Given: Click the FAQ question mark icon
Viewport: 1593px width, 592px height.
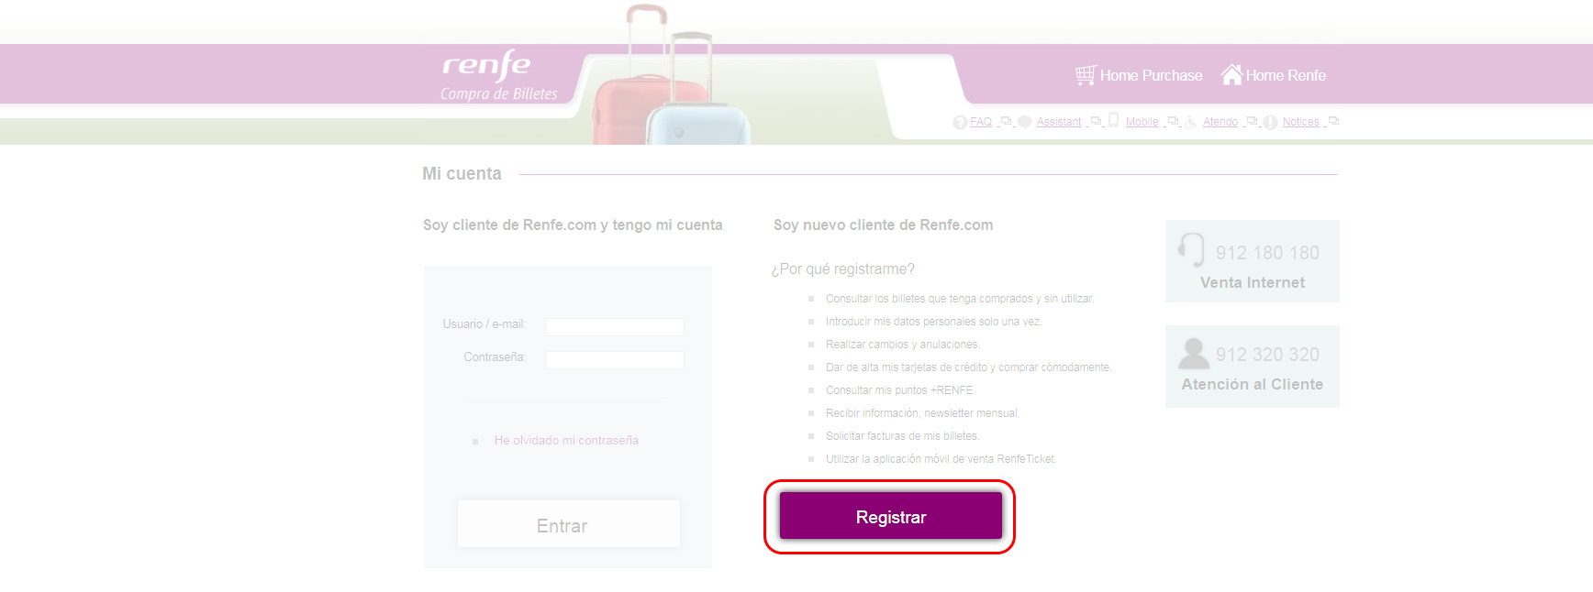Looking at the screenshot, I should [x=960, y=122].
